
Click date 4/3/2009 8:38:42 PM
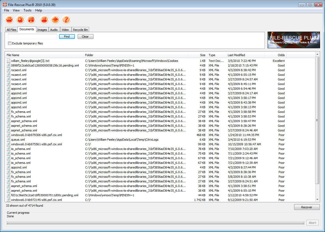[x=242, y=70]
